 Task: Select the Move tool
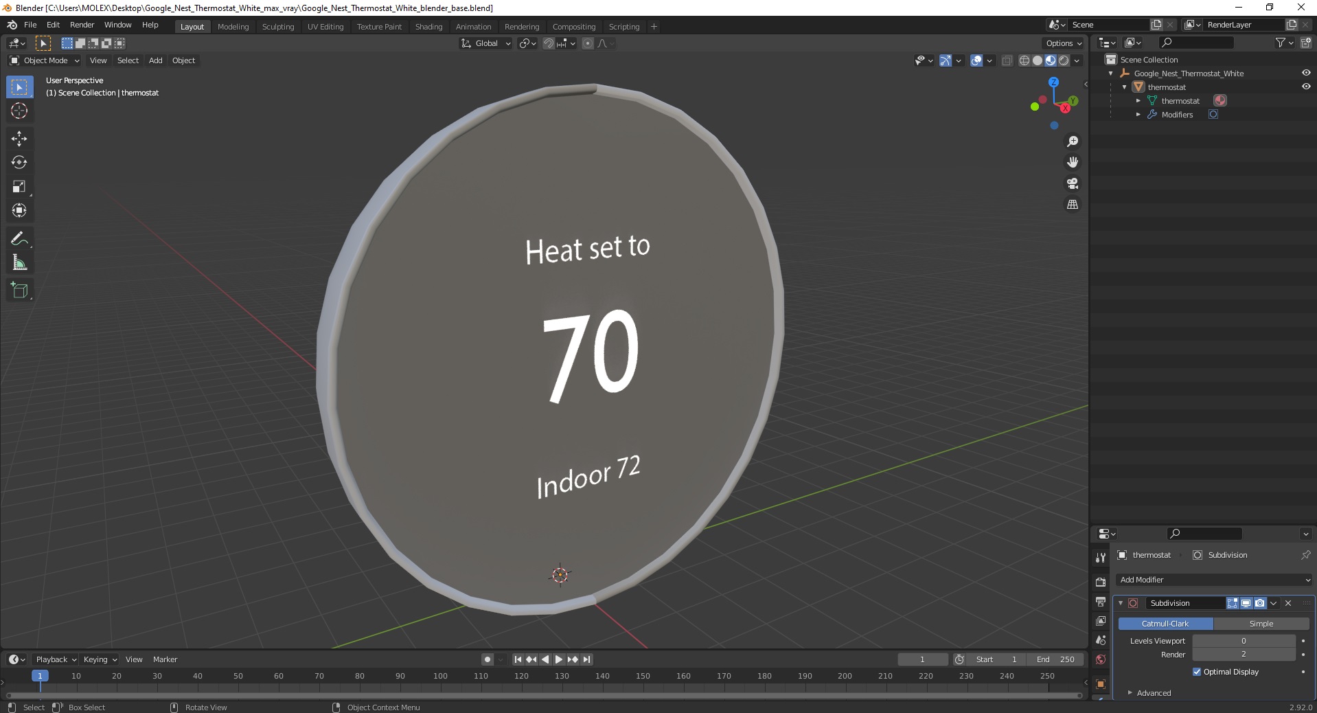[x=19, y=139]
